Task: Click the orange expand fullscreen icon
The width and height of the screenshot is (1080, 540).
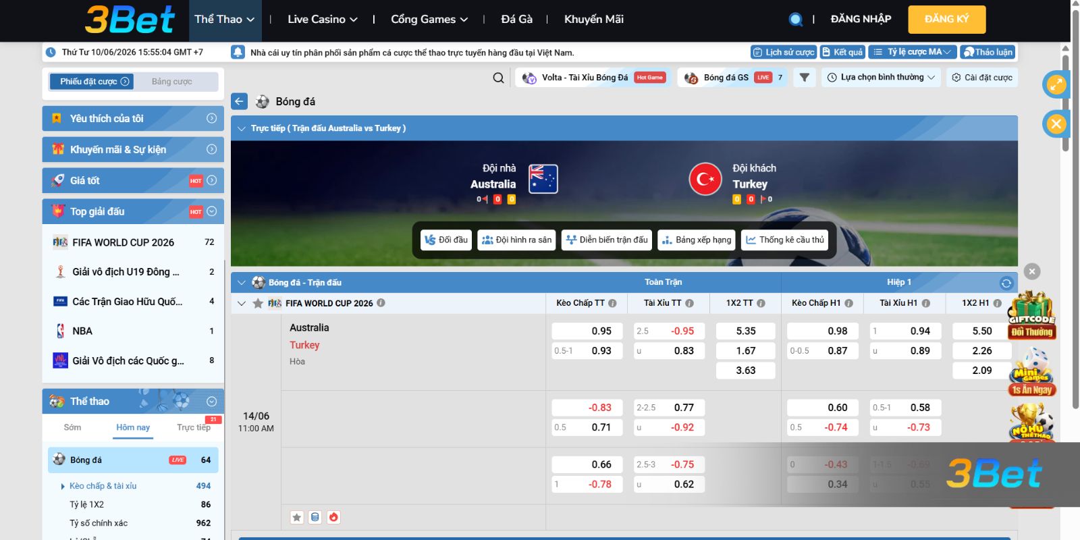Action: pos(1056,84)
